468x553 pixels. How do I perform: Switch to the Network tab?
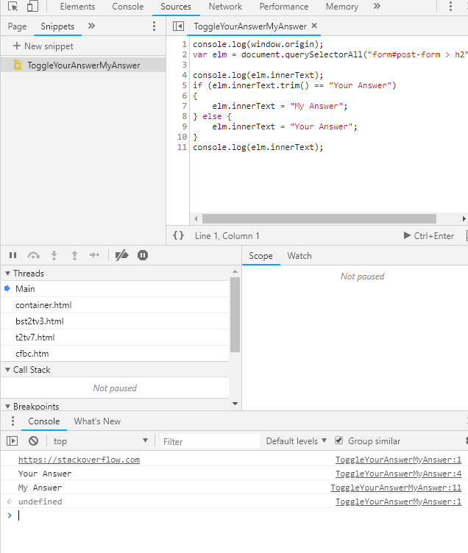(x=225, y=7)
